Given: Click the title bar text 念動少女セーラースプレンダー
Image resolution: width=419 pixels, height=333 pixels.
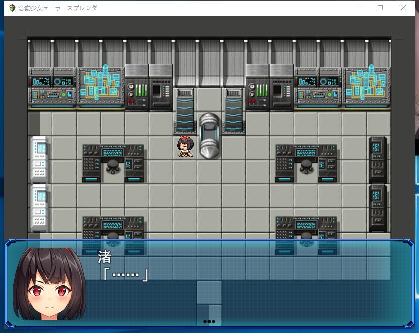Looking at the screenshot, I should click(60, 8).
